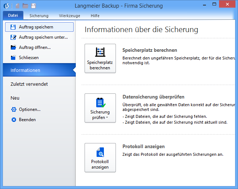238x189 pixels.
Task: Click Beenden to exit the program
Action: coord(27,120)
